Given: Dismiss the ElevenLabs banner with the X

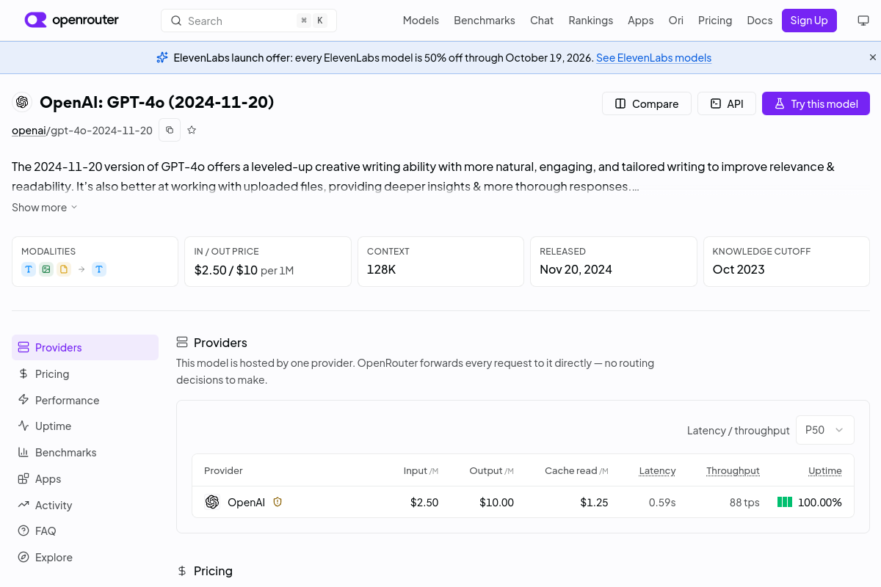Looking at the screenshot, I should point(873,57).
